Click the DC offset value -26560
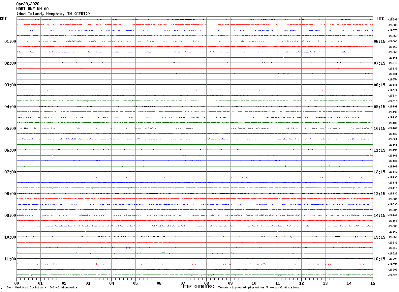The image size is (399, 292). [392, 42]
